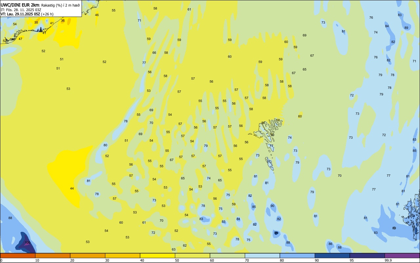This screenshot has height=263, width=420.
Task: Click the purple legend swatch above 99.9
Action: click(402, 255)
